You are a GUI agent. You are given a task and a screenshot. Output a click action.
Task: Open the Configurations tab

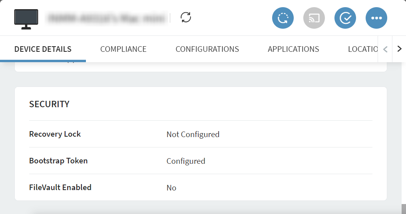(207, 49)
